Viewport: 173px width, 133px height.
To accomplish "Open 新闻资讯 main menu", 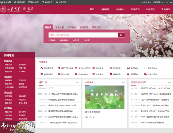I will coord(150,9).
